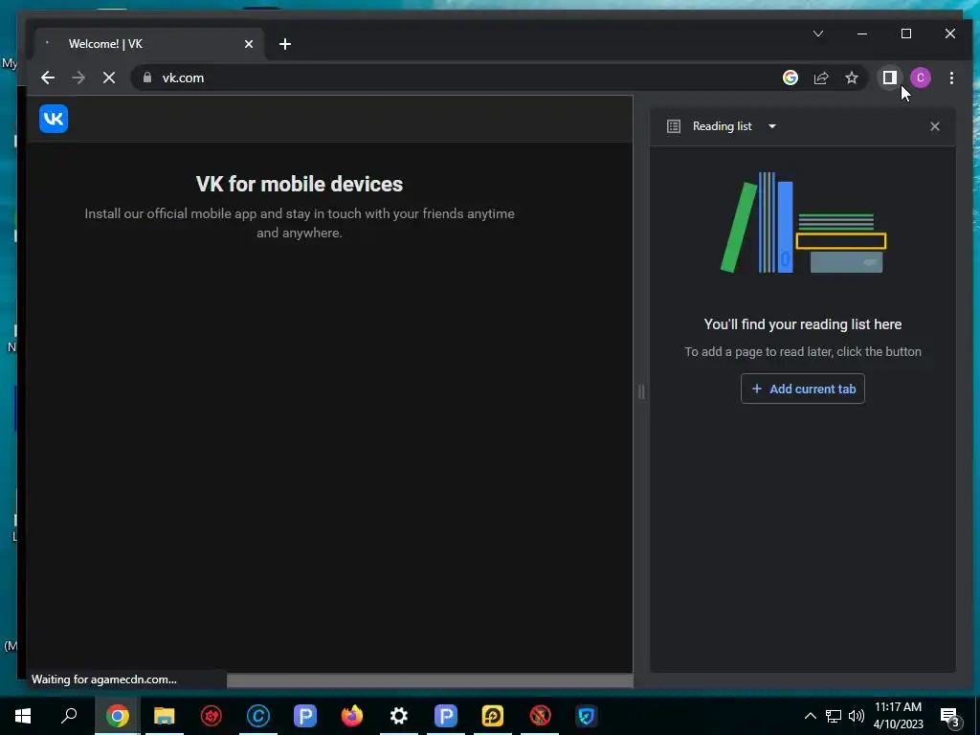Click the red gear app taskbar icon
Viewport: 980px width, 735px height.
point(212,716)
